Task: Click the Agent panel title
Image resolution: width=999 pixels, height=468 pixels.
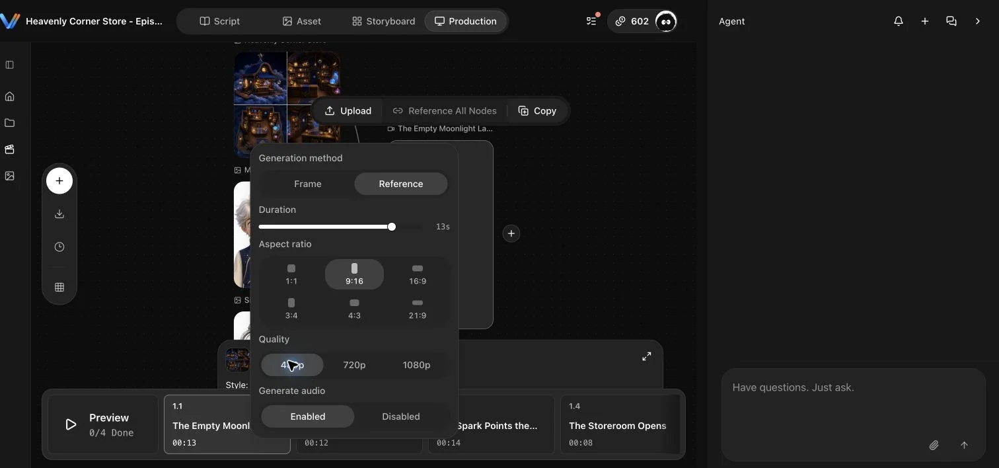Action: 731,21
